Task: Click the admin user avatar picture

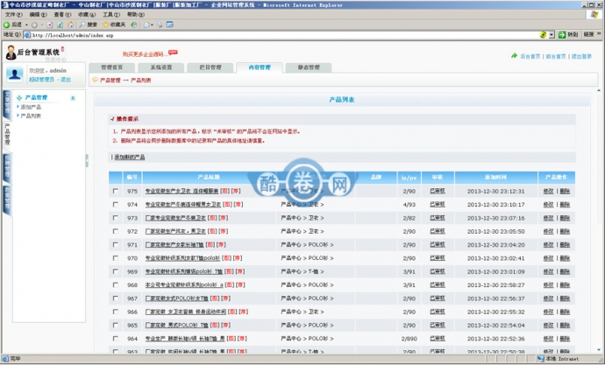Action: [x=15, y=74]
